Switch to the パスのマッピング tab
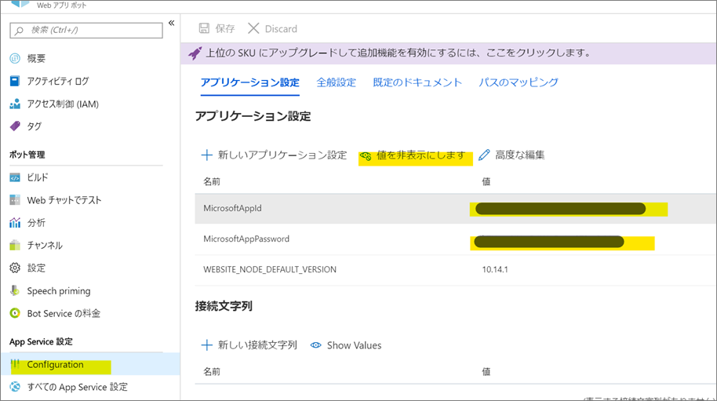Image resolution: width=717 pixels, height=401 pixels. [518, 82]
